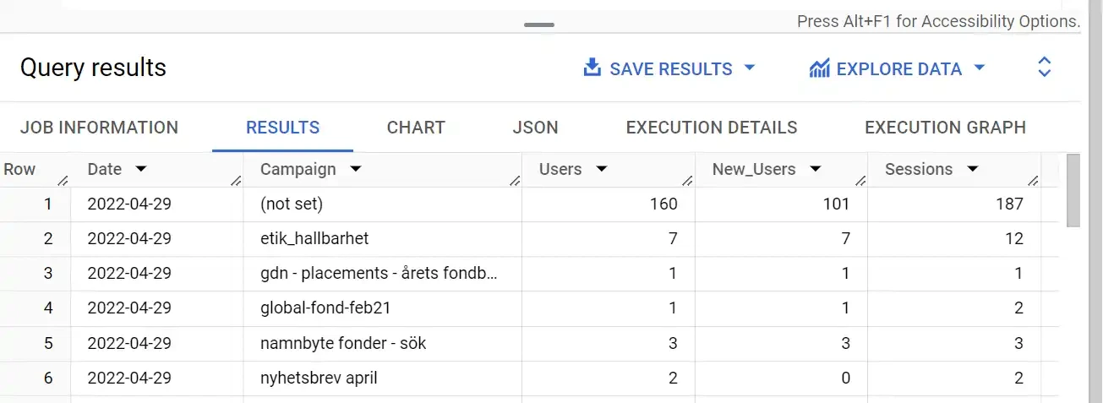This screenshot has height=403, width=1103.
Task: Toggle results panel expand/collapse arrows
Action: 1044,68
